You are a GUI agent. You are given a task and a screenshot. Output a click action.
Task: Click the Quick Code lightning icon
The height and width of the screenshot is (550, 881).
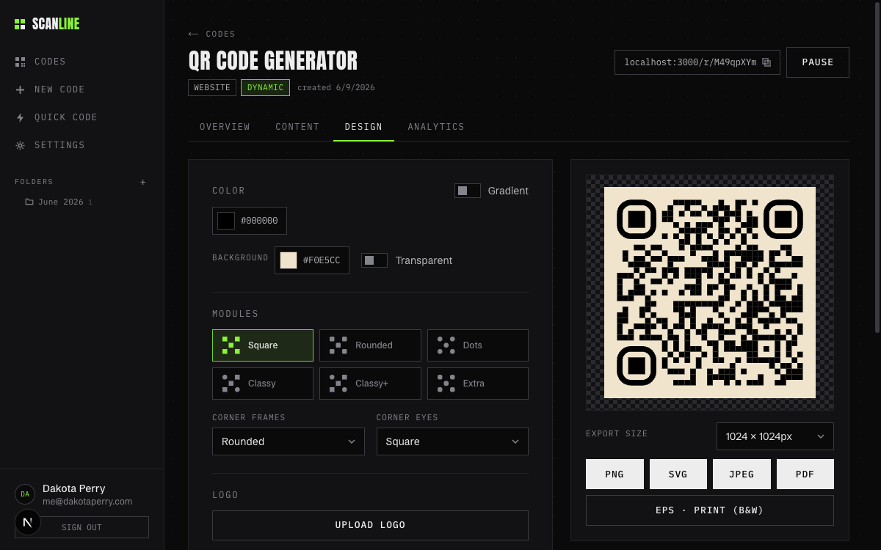[21, 117]
